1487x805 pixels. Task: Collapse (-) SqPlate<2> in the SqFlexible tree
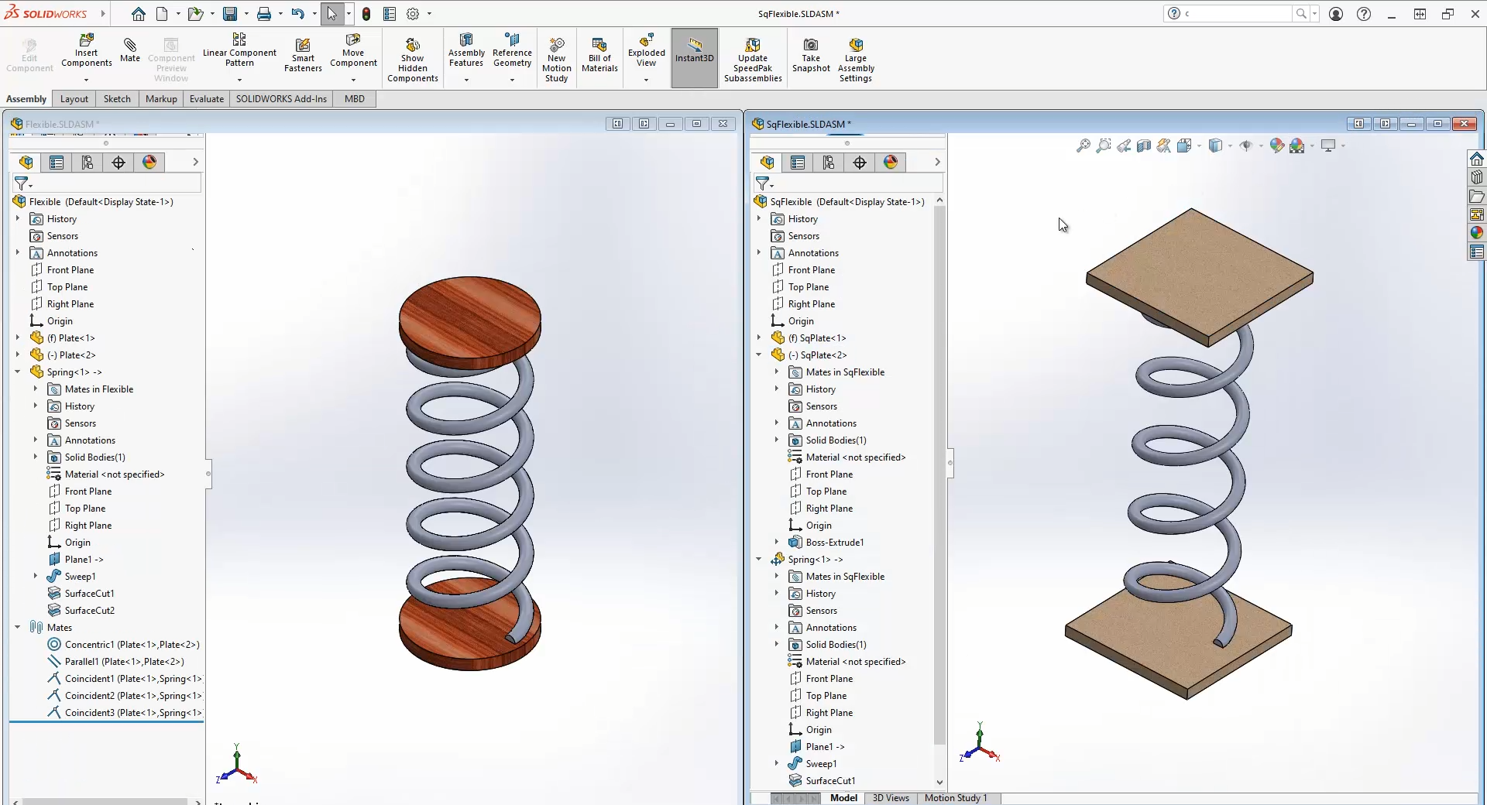tap(759, 355)
